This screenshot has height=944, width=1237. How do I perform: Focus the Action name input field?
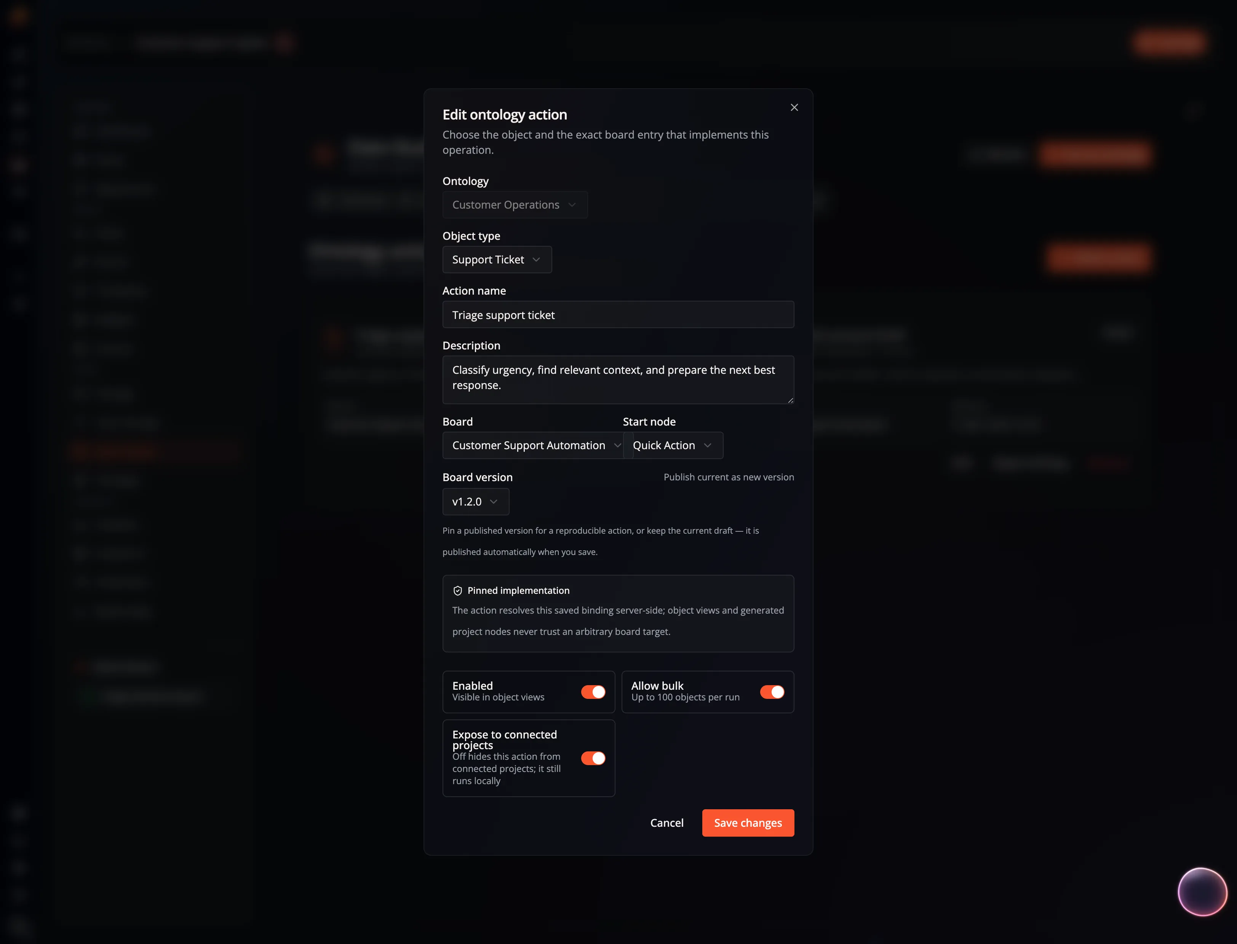pos(618,315)
